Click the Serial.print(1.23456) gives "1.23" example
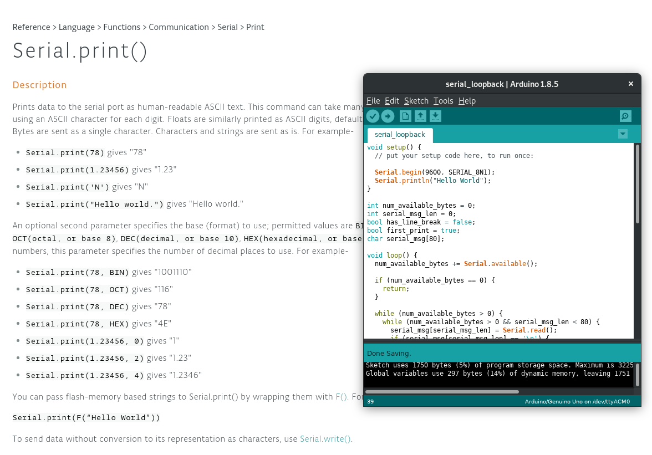Screen dimensions: 652x455 point(101,170)
